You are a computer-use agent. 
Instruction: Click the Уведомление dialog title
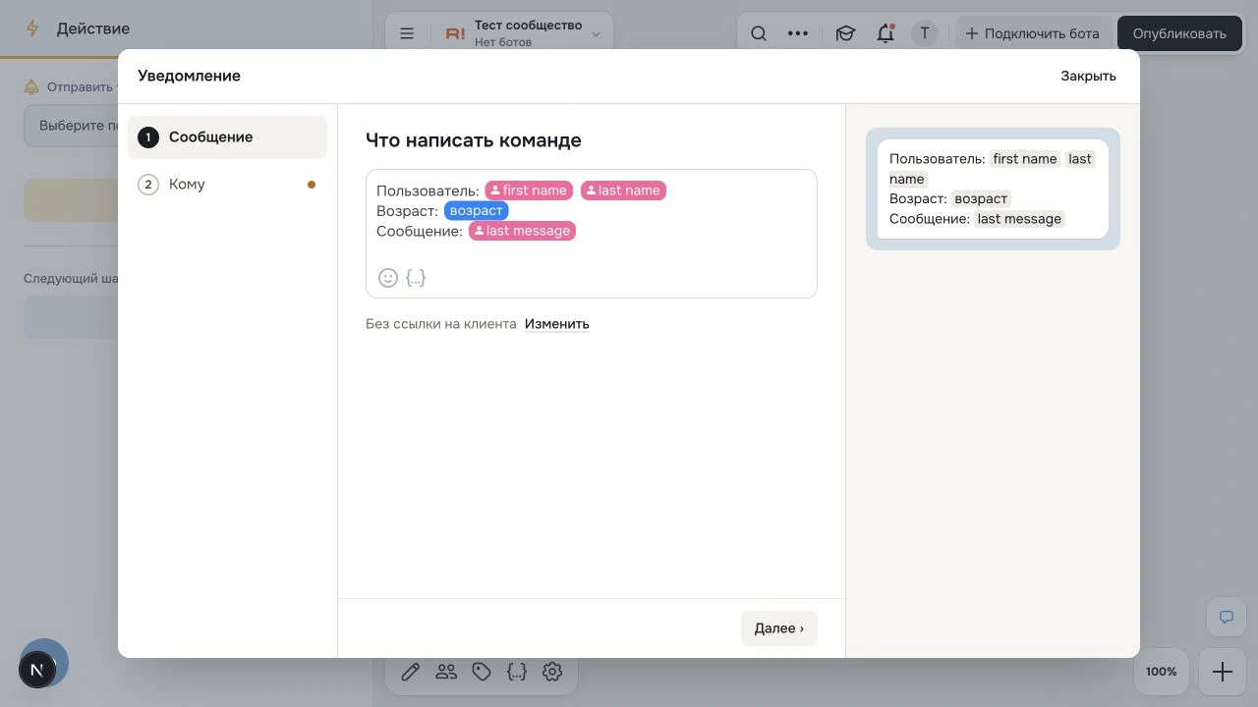pyautogui.click(x=190, y=76)
